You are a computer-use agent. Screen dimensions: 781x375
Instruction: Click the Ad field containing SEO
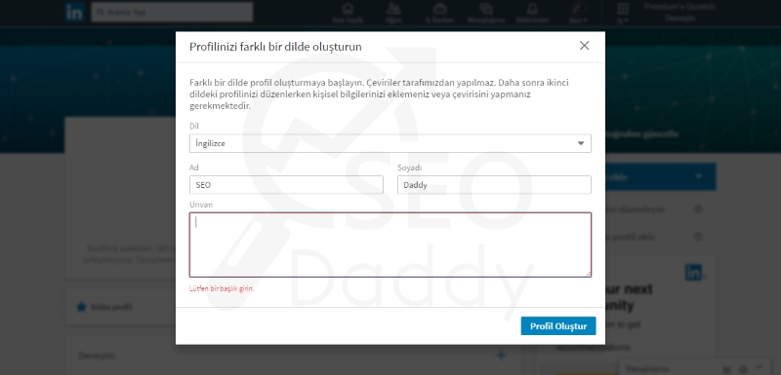click(286, 185)
